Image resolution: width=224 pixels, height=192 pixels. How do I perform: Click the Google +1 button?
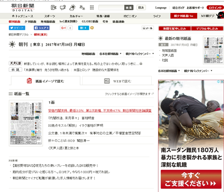pos(63,28)
